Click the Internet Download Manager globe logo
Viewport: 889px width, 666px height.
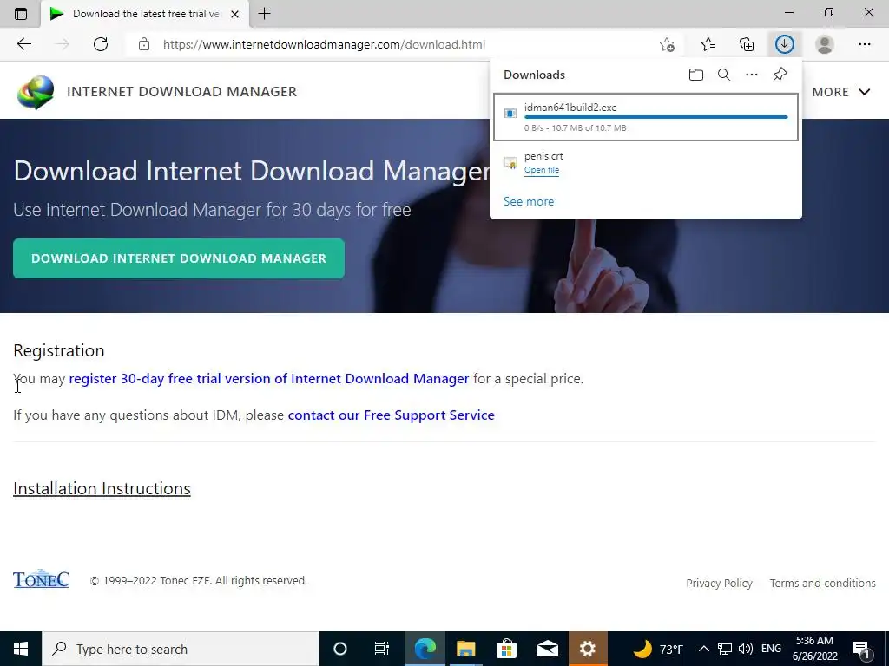click(x=36, y=92)
